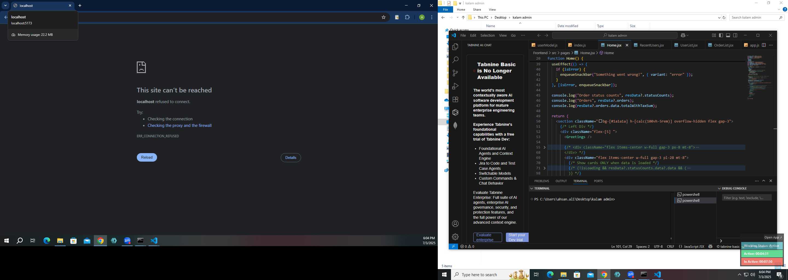Click the Reload button in Chrome
788x280 pixels.
pos(147,157)
